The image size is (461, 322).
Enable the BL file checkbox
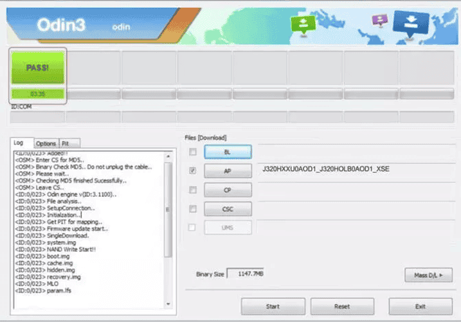[192, 152]
